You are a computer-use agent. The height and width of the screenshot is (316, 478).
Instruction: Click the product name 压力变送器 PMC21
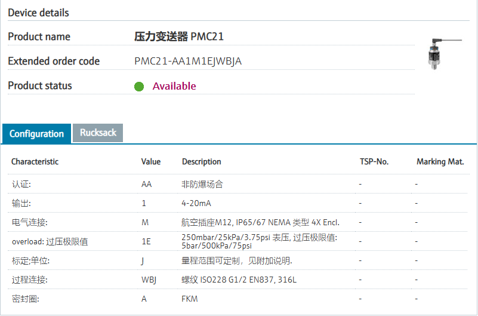[179, 37]
